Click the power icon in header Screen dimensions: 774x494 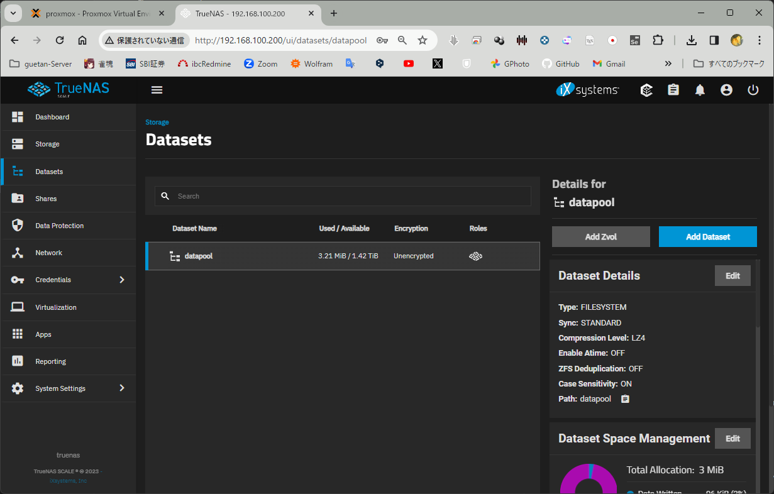click(x=753, y=90)
